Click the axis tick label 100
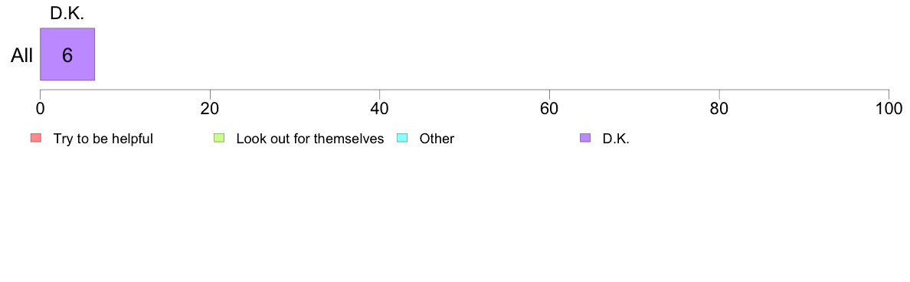The height and width of the screenshot is (282, 910). click(x=889, y=109)
